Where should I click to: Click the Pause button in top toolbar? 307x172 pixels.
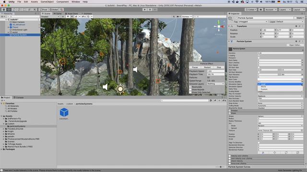coord(150,10)
